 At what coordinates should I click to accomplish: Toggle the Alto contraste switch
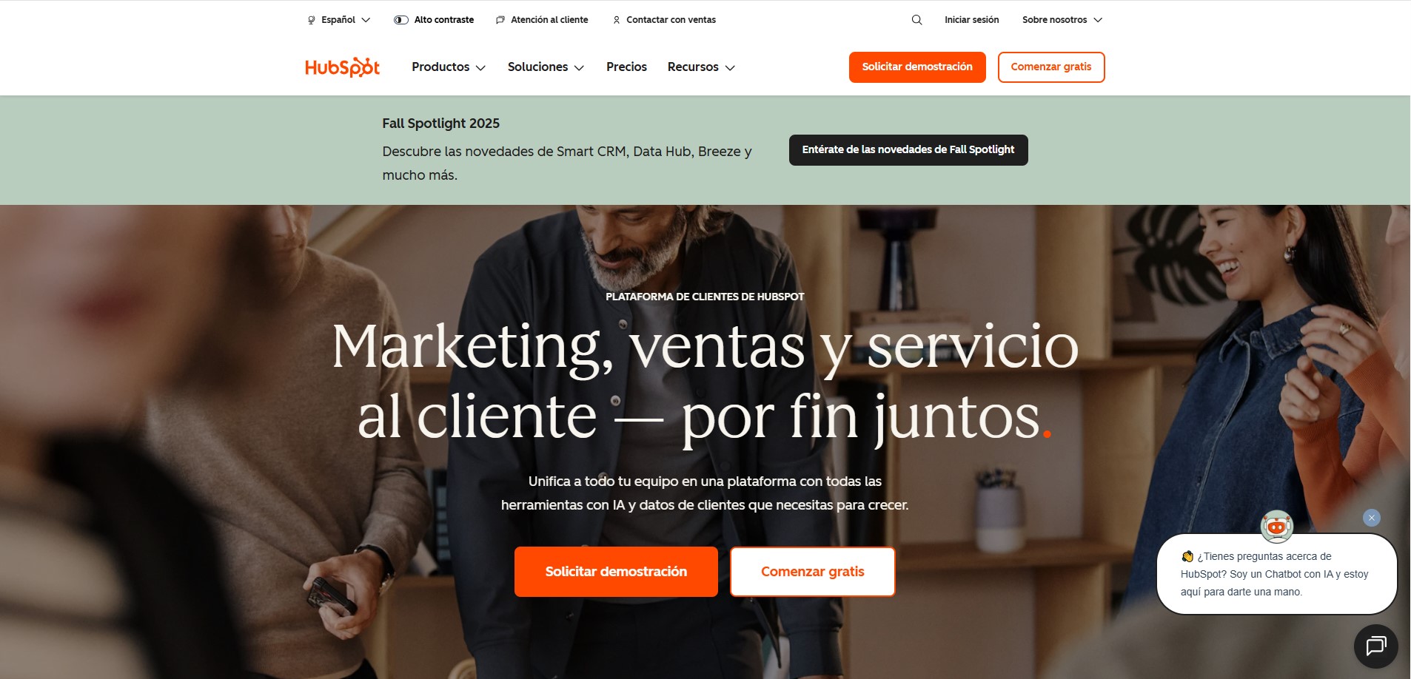[401, 20]
